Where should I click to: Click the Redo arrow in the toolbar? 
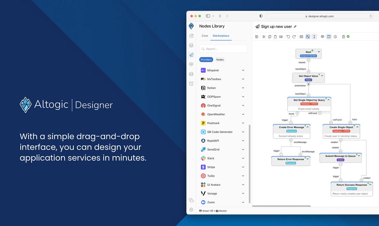pyautogui.click(x=294, y=37)
